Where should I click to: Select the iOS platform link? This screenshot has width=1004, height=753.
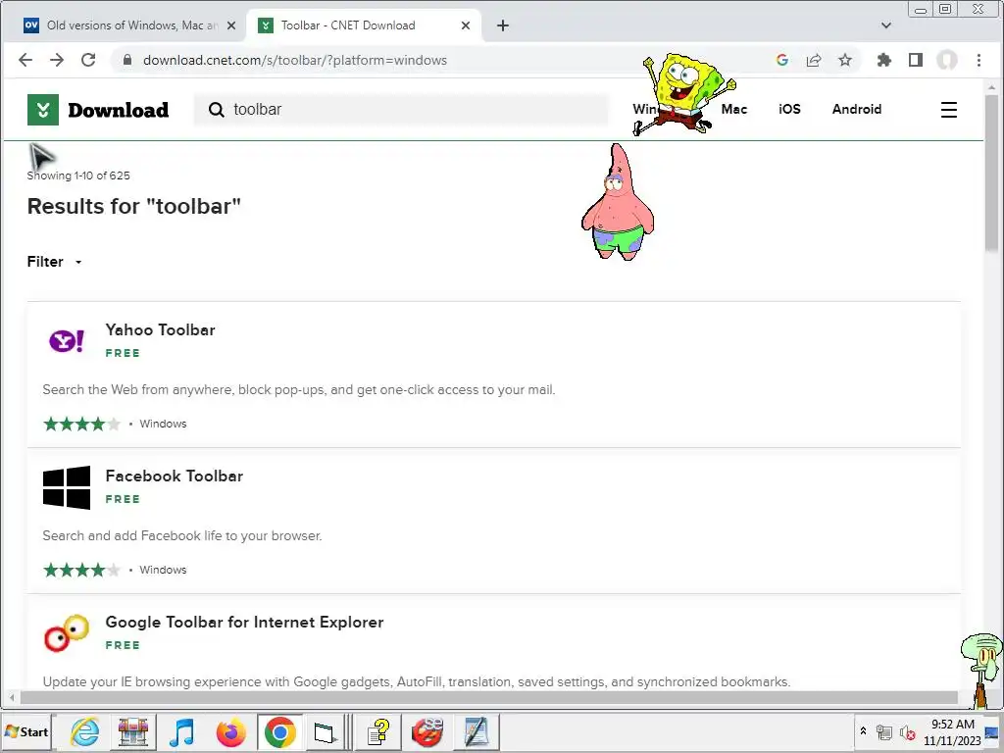coord(789,109)
